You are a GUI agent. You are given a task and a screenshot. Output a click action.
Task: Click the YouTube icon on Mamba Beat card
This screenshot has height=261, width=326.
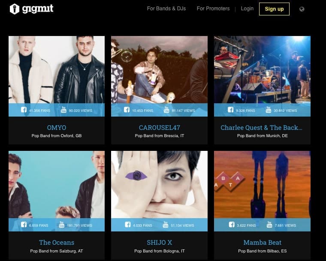pos(269,225)
